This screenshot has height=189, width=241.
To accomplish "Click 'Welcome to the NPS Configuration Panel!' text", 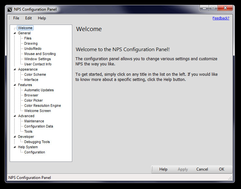I will [x=123, y=50].
